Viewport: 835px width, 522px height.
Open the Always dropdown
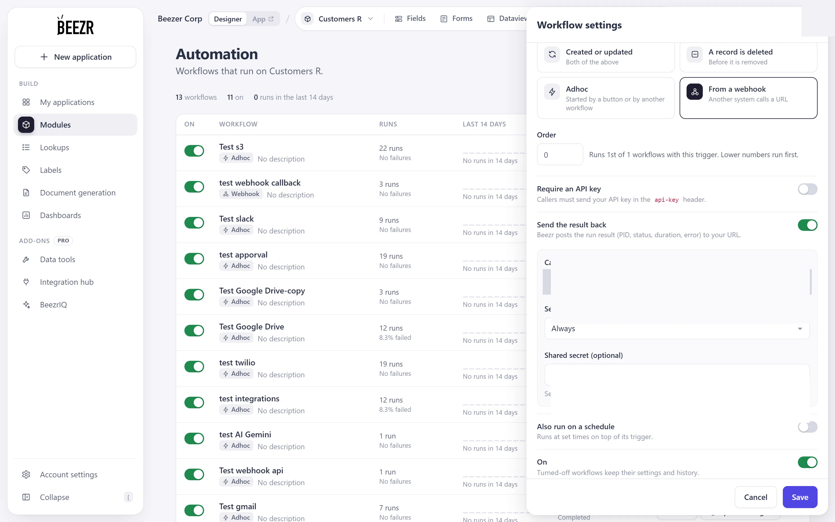click(677, 329)
